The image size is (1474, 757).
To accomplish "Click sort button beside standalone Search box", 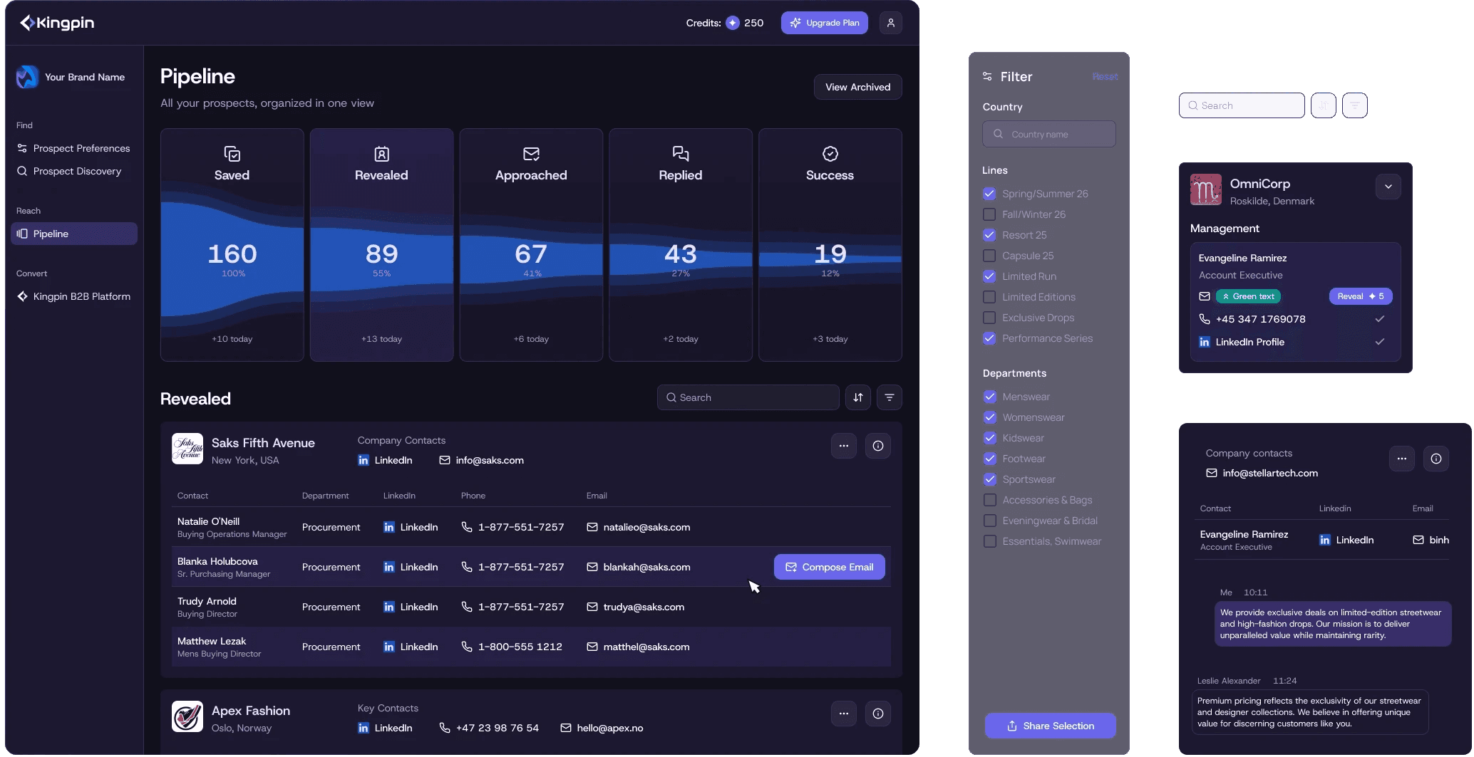I will pos(1324,105).
